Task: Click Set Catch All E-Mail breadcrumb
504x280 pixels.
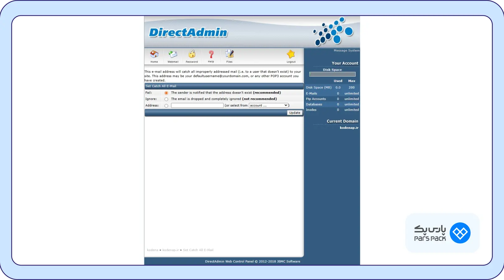Action: (x=198, y=250)
